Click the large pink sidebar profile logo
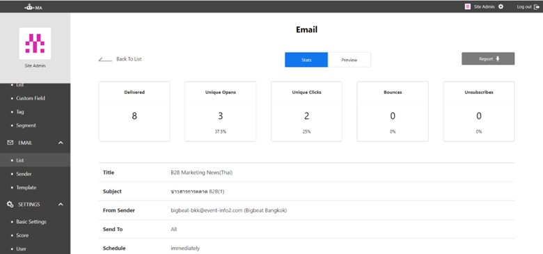Image resolution: width=543 pixels, height=254 pixels. tap(35, 43)
